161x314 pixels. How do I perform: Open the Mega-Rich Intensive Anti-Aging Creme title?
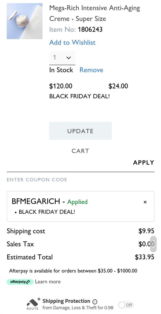[95, 13]
